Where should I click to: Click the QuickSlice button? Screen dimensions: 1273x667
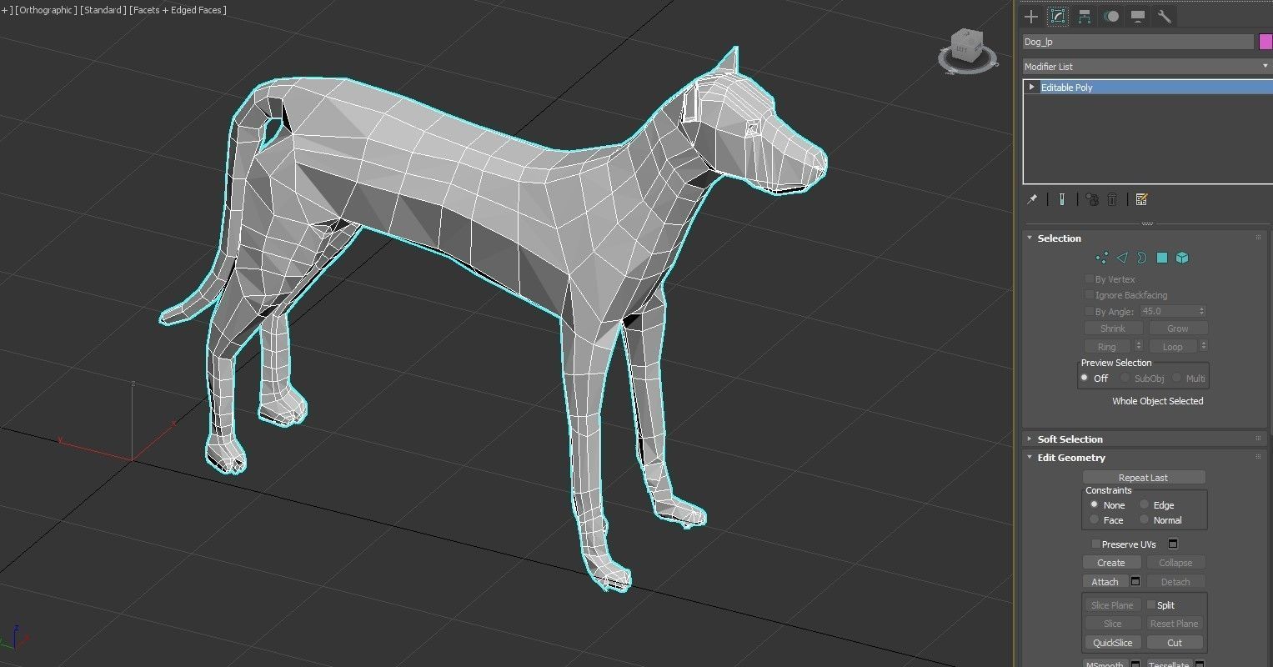point(1113,643)
